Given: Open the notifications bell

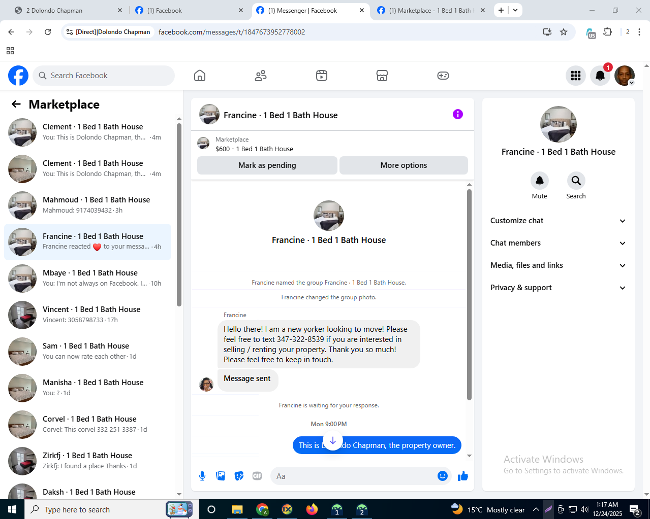Looking at the screenshot, I should [600, 76].
